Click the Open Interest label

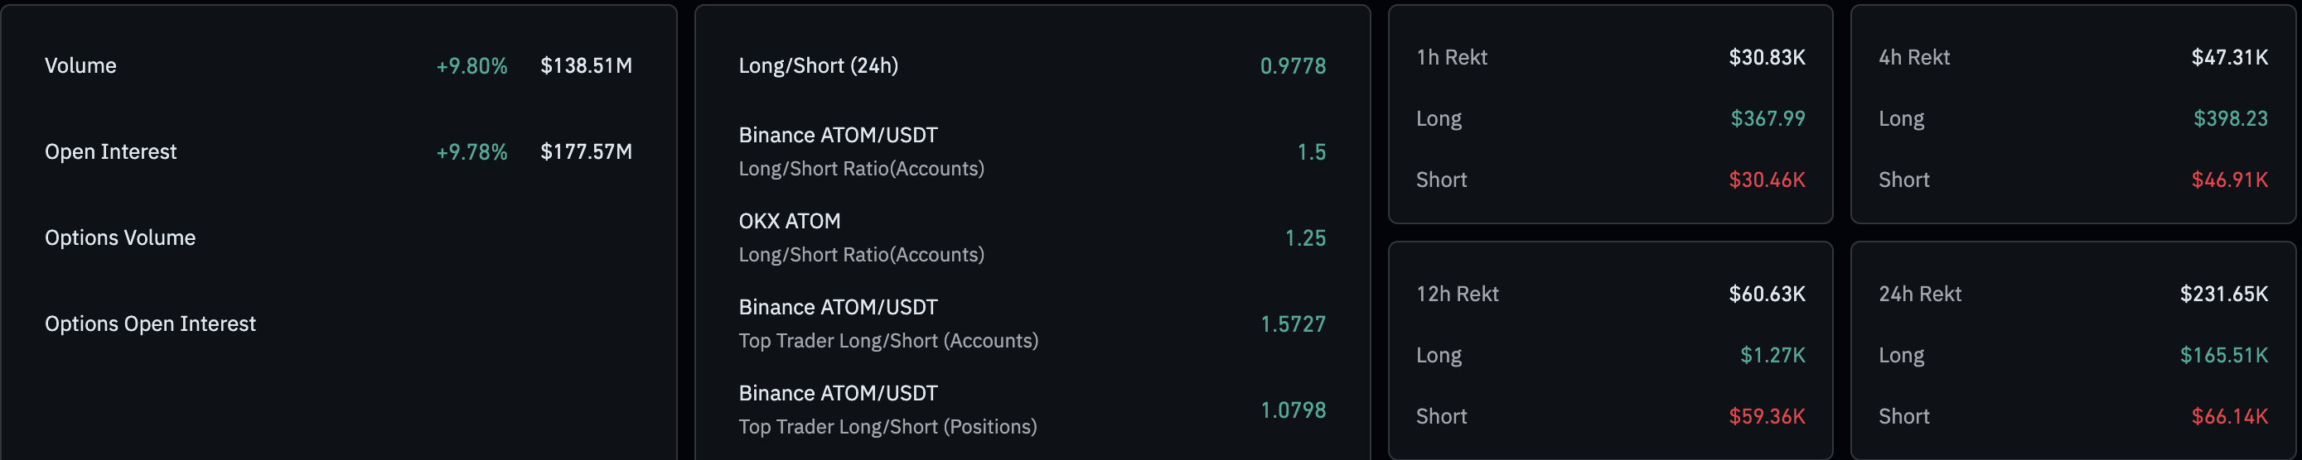(111, 152)
